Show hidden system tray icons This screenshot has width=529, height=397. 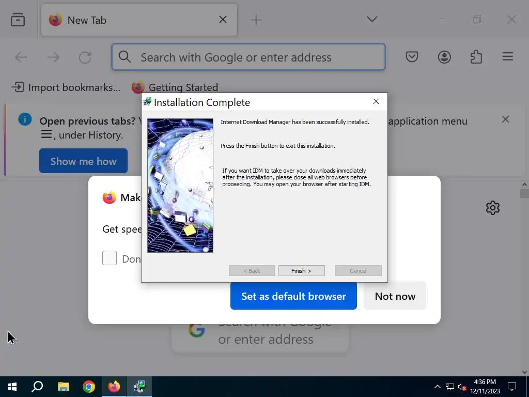pos(437,387)
